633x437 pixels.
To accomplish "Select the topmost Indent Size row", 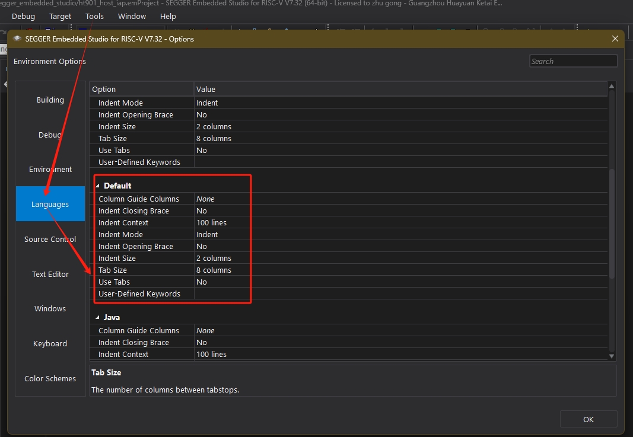I will click(349, 126).
